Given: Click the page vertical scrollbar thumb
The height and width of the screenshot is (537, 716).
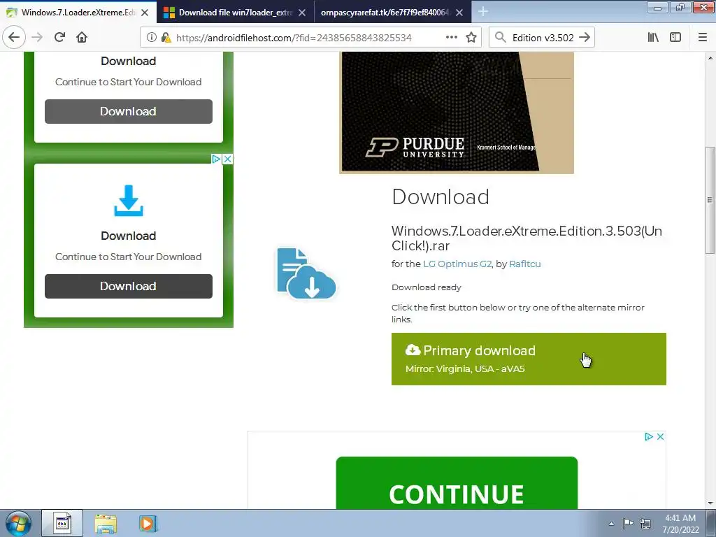Looking at the screenshot, I should click(710, 200).
